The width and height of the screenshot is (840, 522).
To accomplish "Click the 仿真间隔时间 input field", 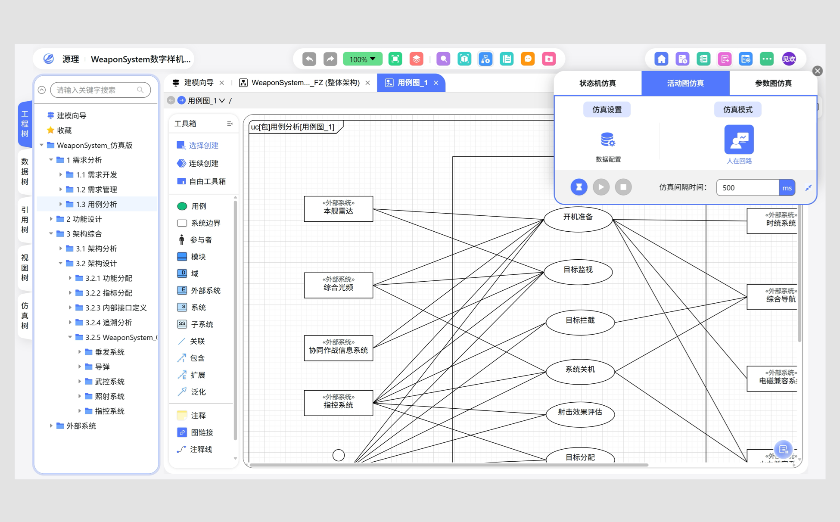I will pos(747,187).
